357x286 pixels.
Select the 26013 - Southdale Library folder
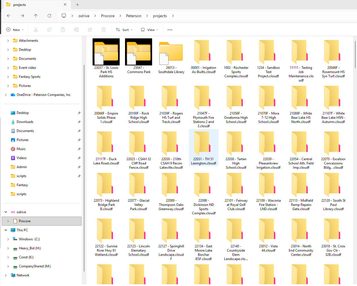click(171, 56)
